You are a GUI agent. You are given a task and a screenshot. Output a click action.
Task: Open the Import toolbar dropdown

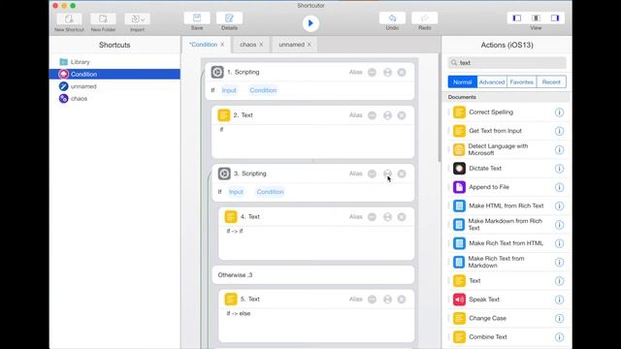[137, 19]
